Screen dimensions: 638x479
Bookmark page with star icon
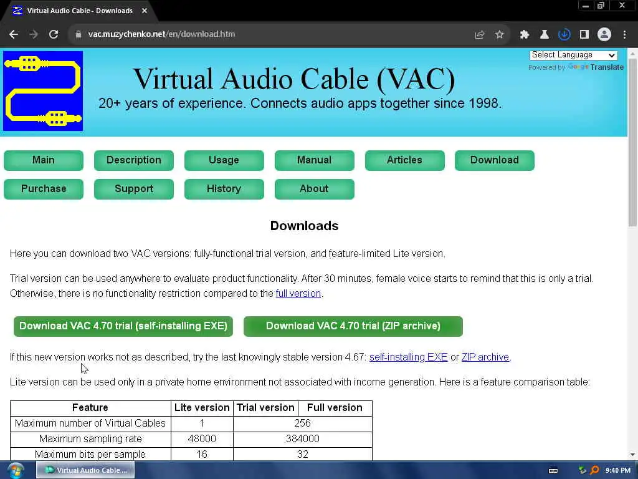(x=499, y=35)
